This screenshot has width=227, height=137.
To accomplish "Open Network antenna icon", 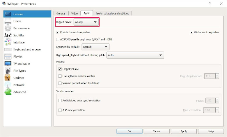I will click(8, 85).
